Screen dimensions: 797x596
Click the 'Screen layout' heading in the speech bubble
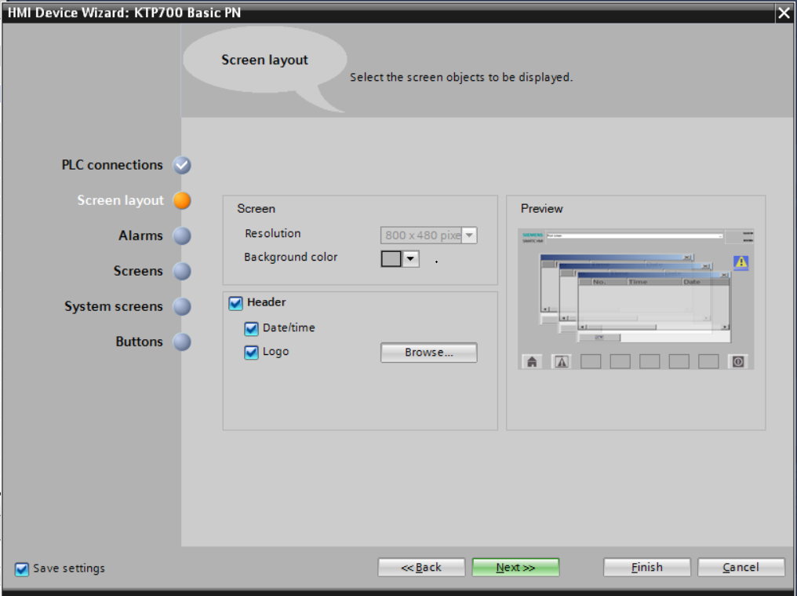264,60
